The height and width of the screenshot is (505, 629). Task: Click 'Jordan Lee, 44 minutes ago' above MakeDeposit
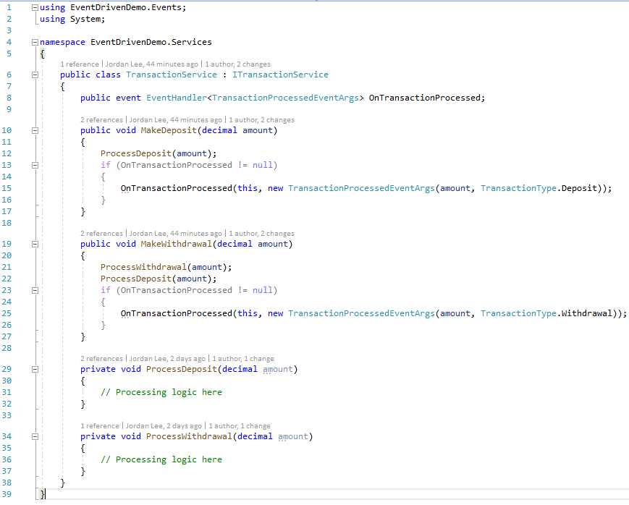pos(175,120)
